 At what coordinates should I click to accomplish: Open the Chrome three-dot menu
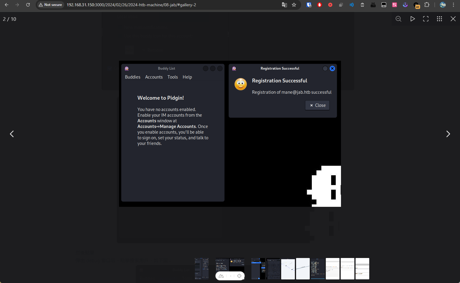point(453,5)
